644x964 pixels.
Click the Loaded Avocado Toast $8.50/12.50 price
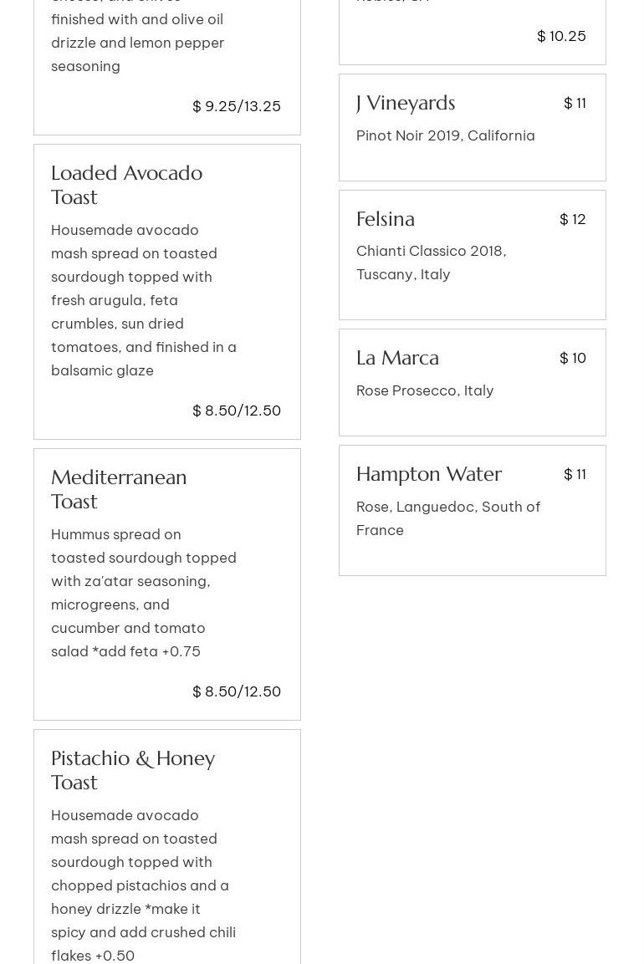tap(237, 411)
